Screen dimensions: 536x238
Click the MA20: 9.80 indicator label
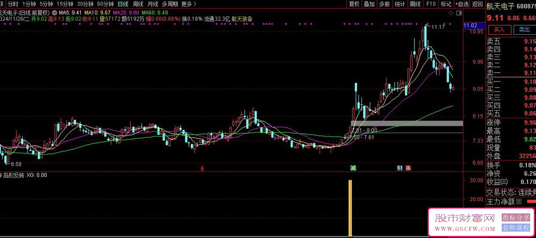(125, 13)
